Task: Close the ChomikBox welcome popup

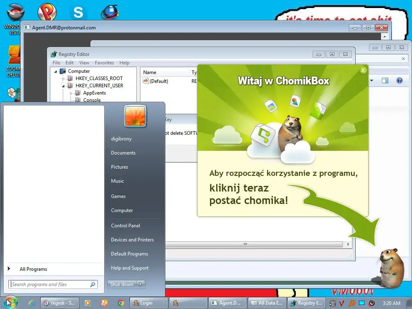Action: (363, 70)
